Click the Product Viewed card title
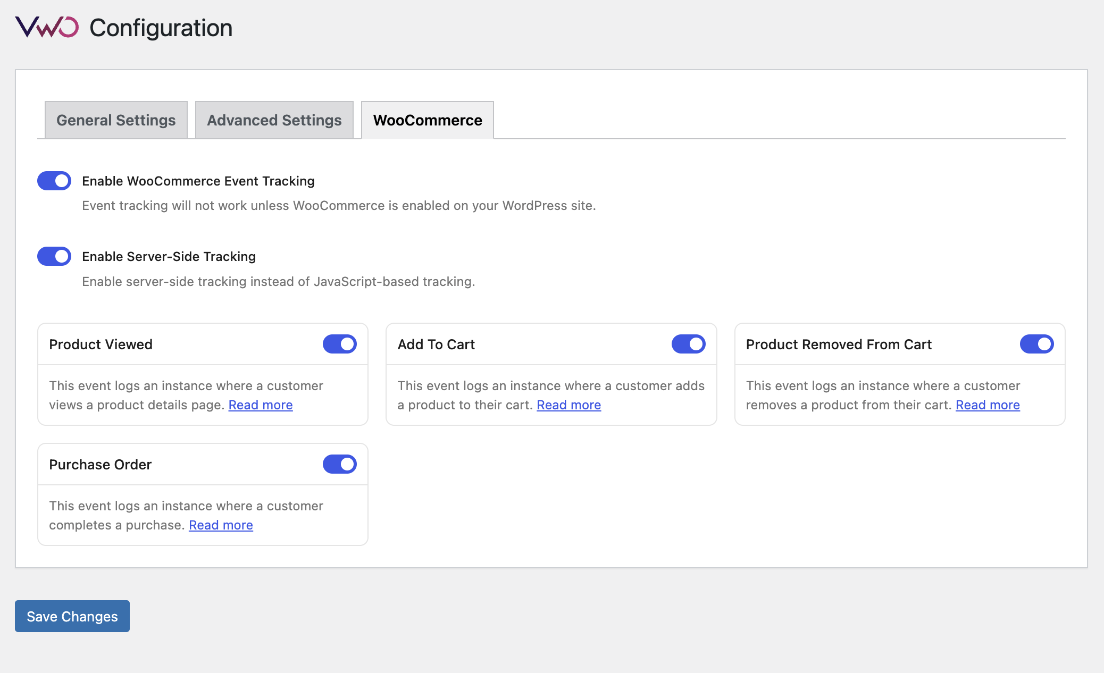The height and width of the screenshot is (673, 1104). point(101,344)
